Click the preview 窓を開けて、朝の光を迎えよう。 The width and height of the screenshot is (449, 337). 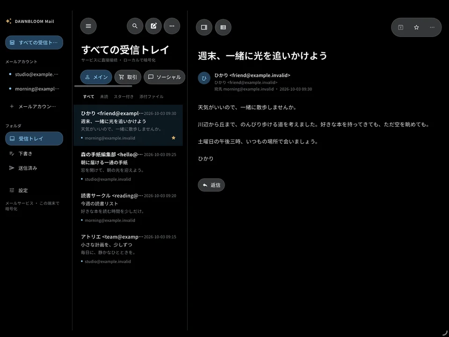tap(112, 170)
